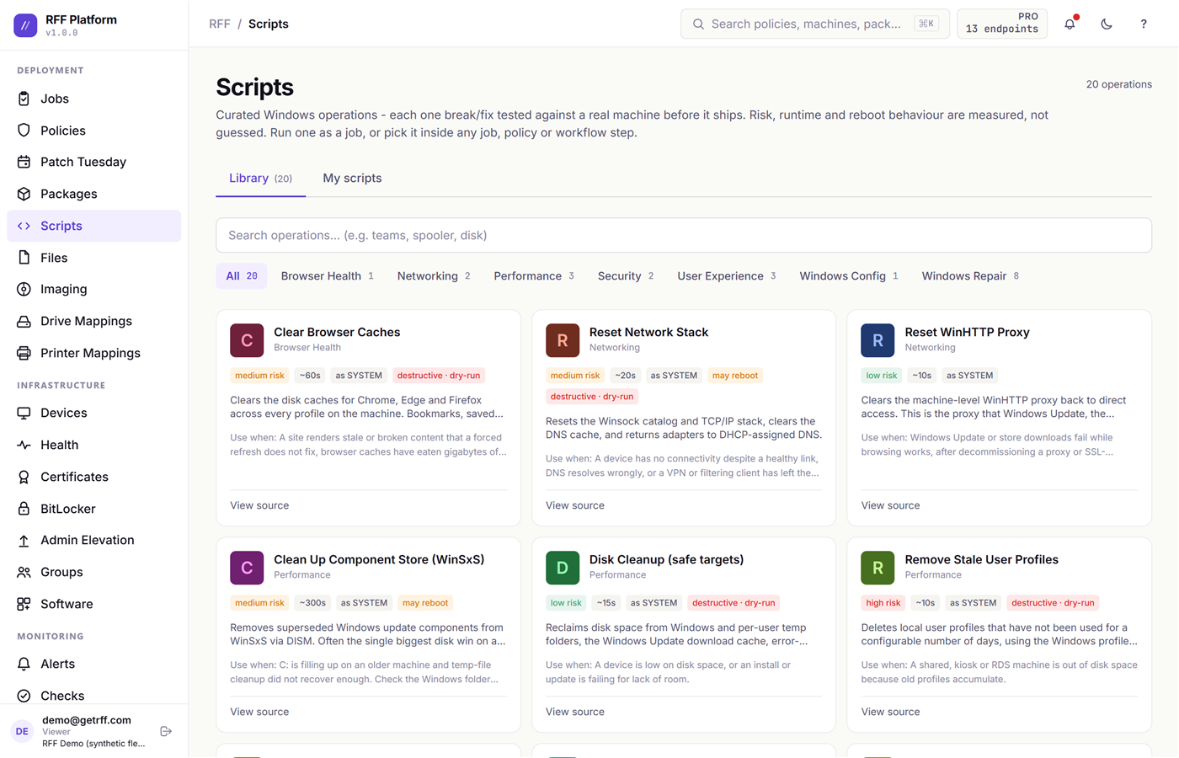The image size is (1179, 758).
Task: Filter by Browser Health
Action: pyautogui.click(x=328, y=276)
